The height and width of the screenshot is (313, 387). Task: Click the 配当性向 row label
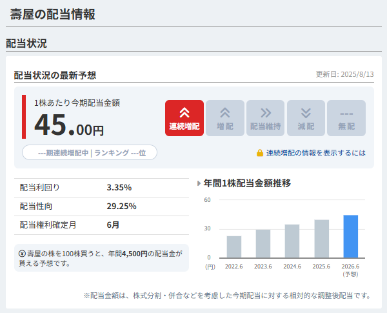click(35, 207)
